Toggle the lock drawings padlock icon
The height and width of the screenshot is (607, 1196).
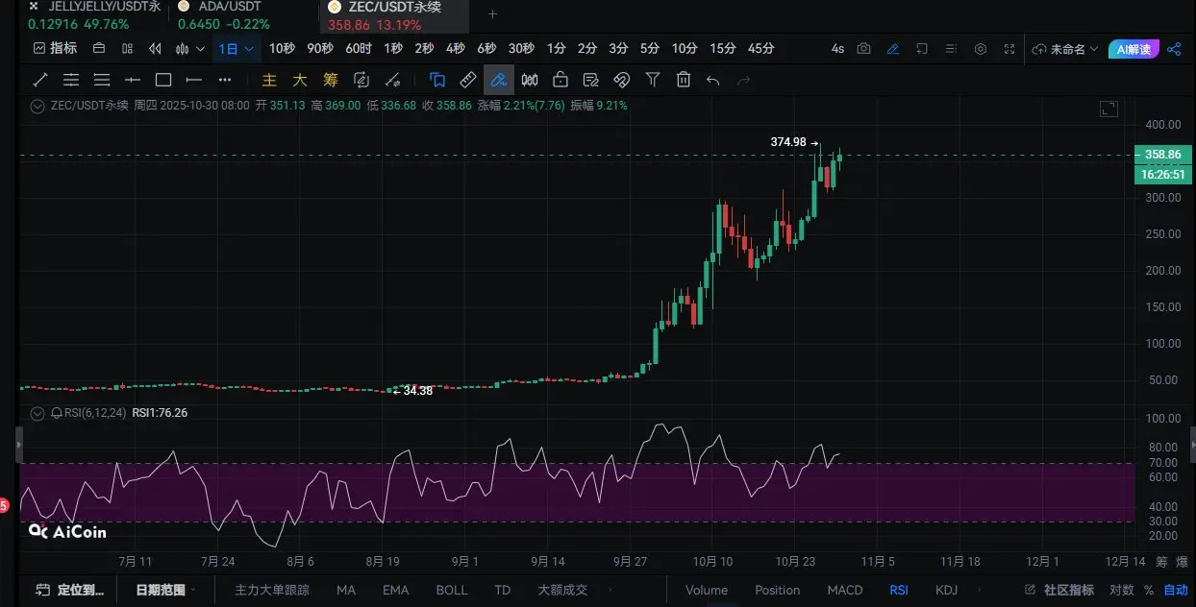click(561, 80)
